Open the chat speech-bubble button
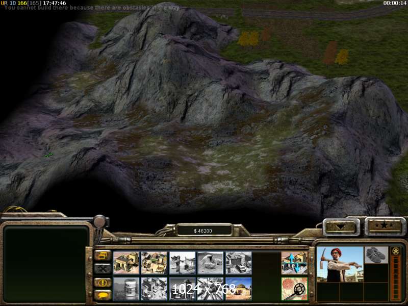 pos(103,295)
